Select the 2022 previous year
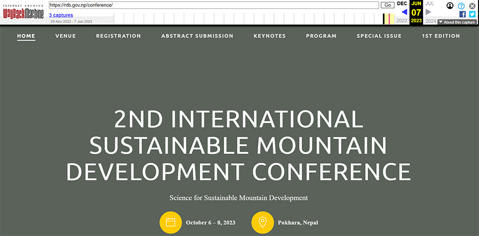The image size is (479, 236). [x=402, y=21]
